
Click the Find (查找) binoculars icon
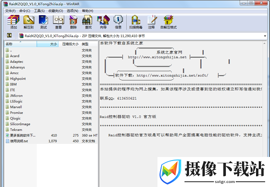pos(88,22)
